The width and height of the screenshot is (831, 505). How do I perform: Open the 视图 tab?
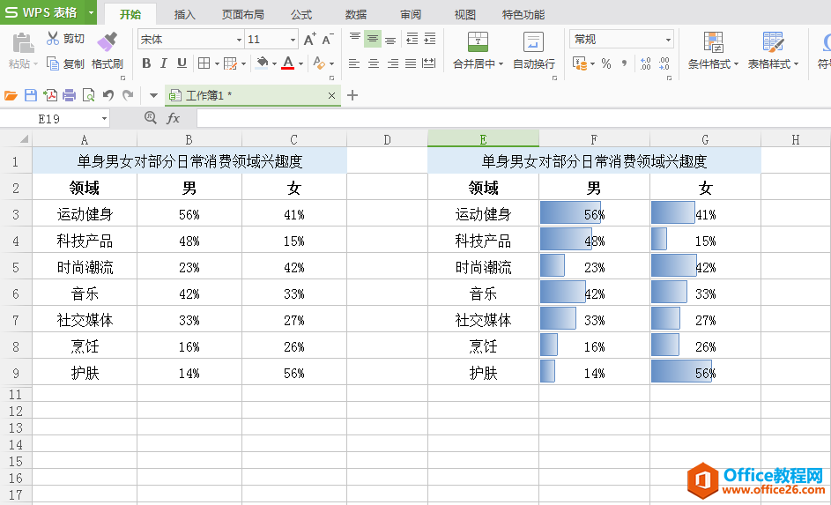[464, 14]
